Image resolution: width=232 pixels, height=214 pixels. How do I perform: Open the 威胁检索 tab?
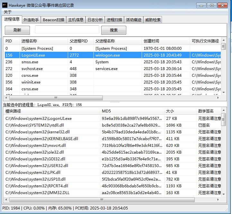click(153, 20)
